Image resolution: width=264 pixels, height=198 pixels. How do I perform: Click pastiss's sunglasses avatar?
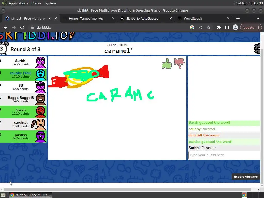[40, 137]
